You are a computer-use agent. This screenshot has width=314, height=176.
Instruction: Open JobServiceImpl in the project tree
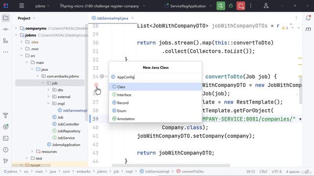[72, 110]
